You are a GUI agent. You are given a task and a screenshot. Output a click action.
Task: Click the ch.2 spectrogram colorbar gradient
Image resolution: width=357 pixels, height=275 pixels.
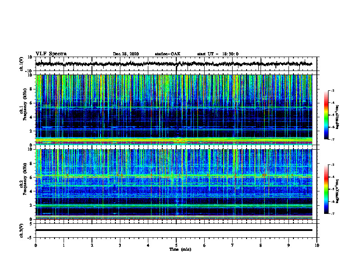click(326, 189)
